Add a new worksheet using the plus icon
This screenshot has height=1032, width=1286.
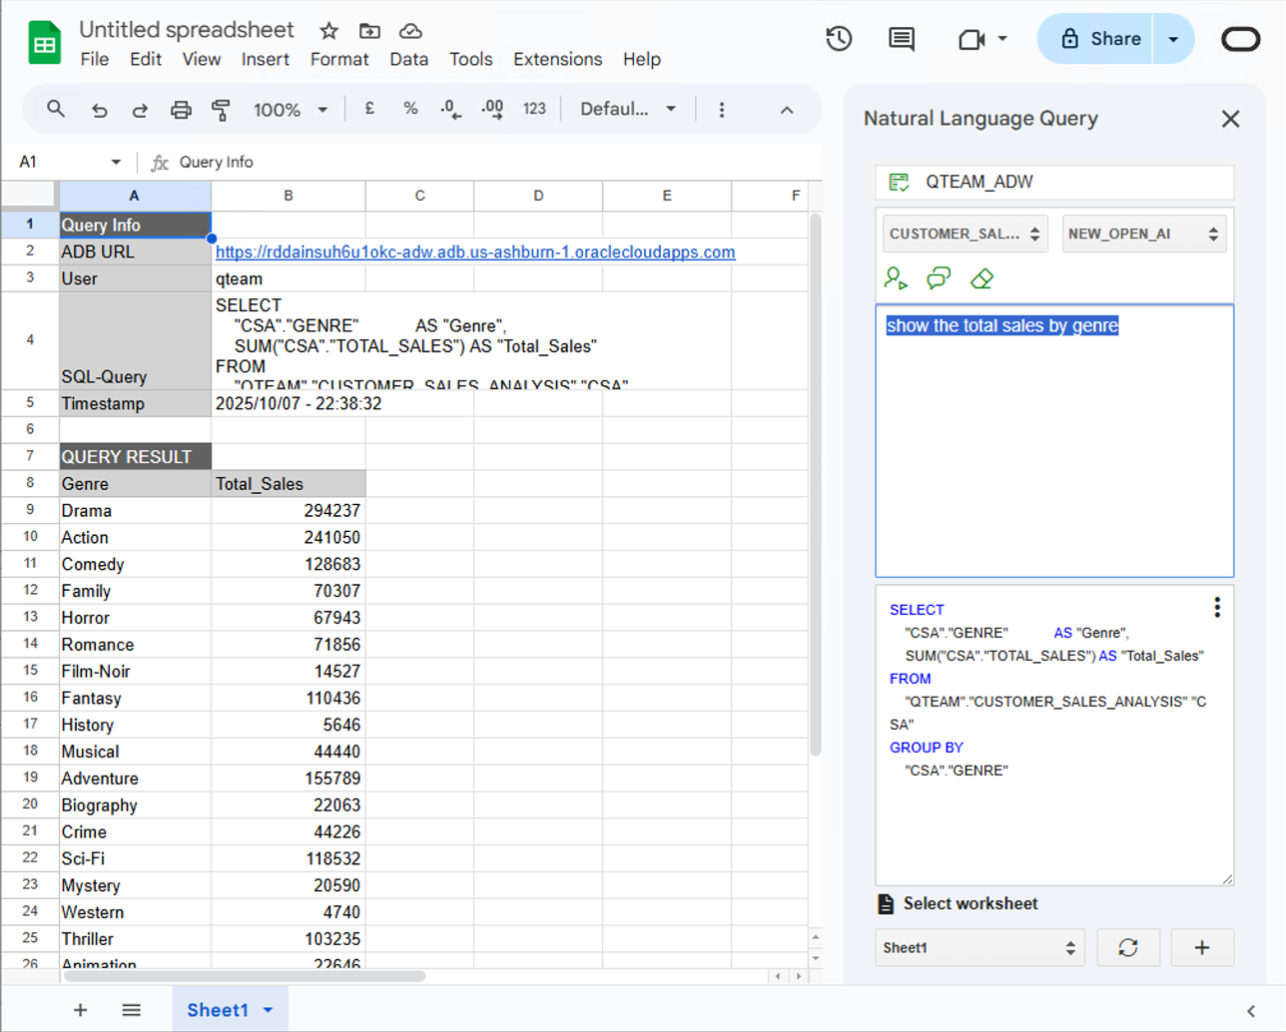pos(1201,947)
